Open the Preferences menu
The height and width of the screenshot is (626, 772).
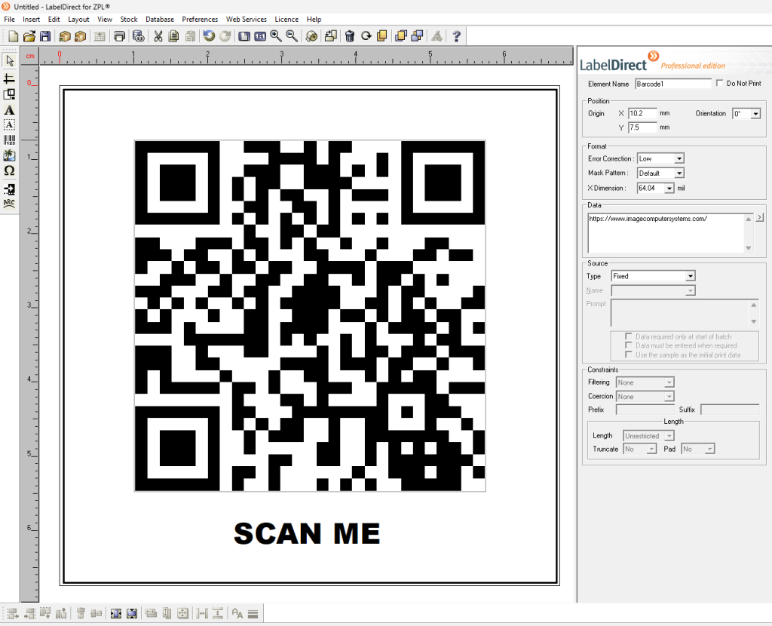pos(200,19)
